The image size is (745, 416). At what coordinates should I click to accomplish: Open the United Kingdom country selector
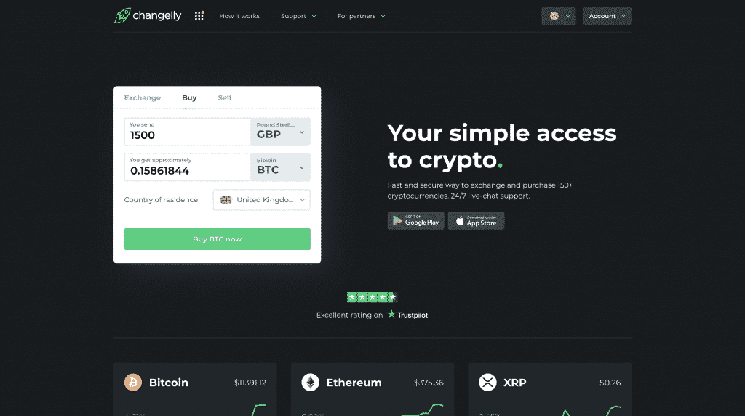click(x=262, y=200)
